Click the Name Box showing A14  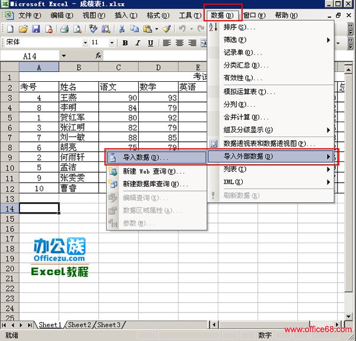(x=30, y=56)
